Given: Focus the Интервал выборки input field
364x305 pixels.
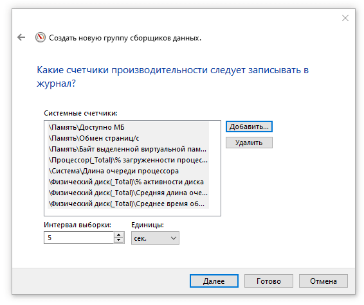Looking at the screenshot, I should coord(79,238).
